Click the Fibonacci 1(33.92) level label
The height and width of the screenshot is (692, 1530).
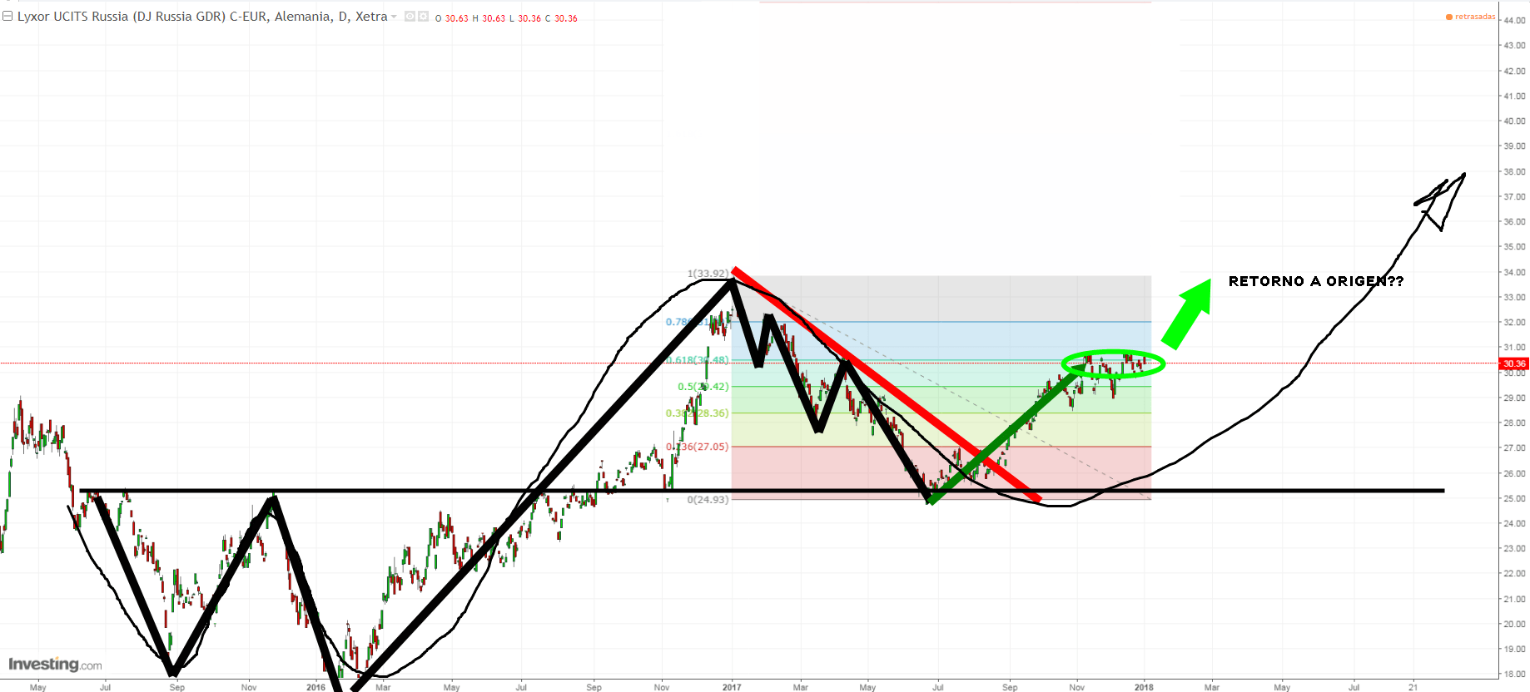[x=708, y=273]
